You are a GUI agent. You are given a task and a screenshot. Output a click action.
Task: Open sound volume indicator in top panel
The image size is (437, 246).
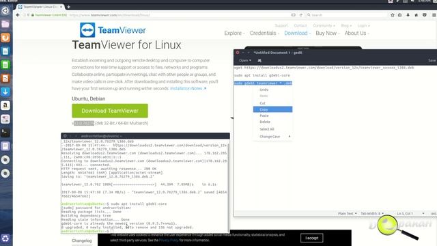(x=412, y=1)
